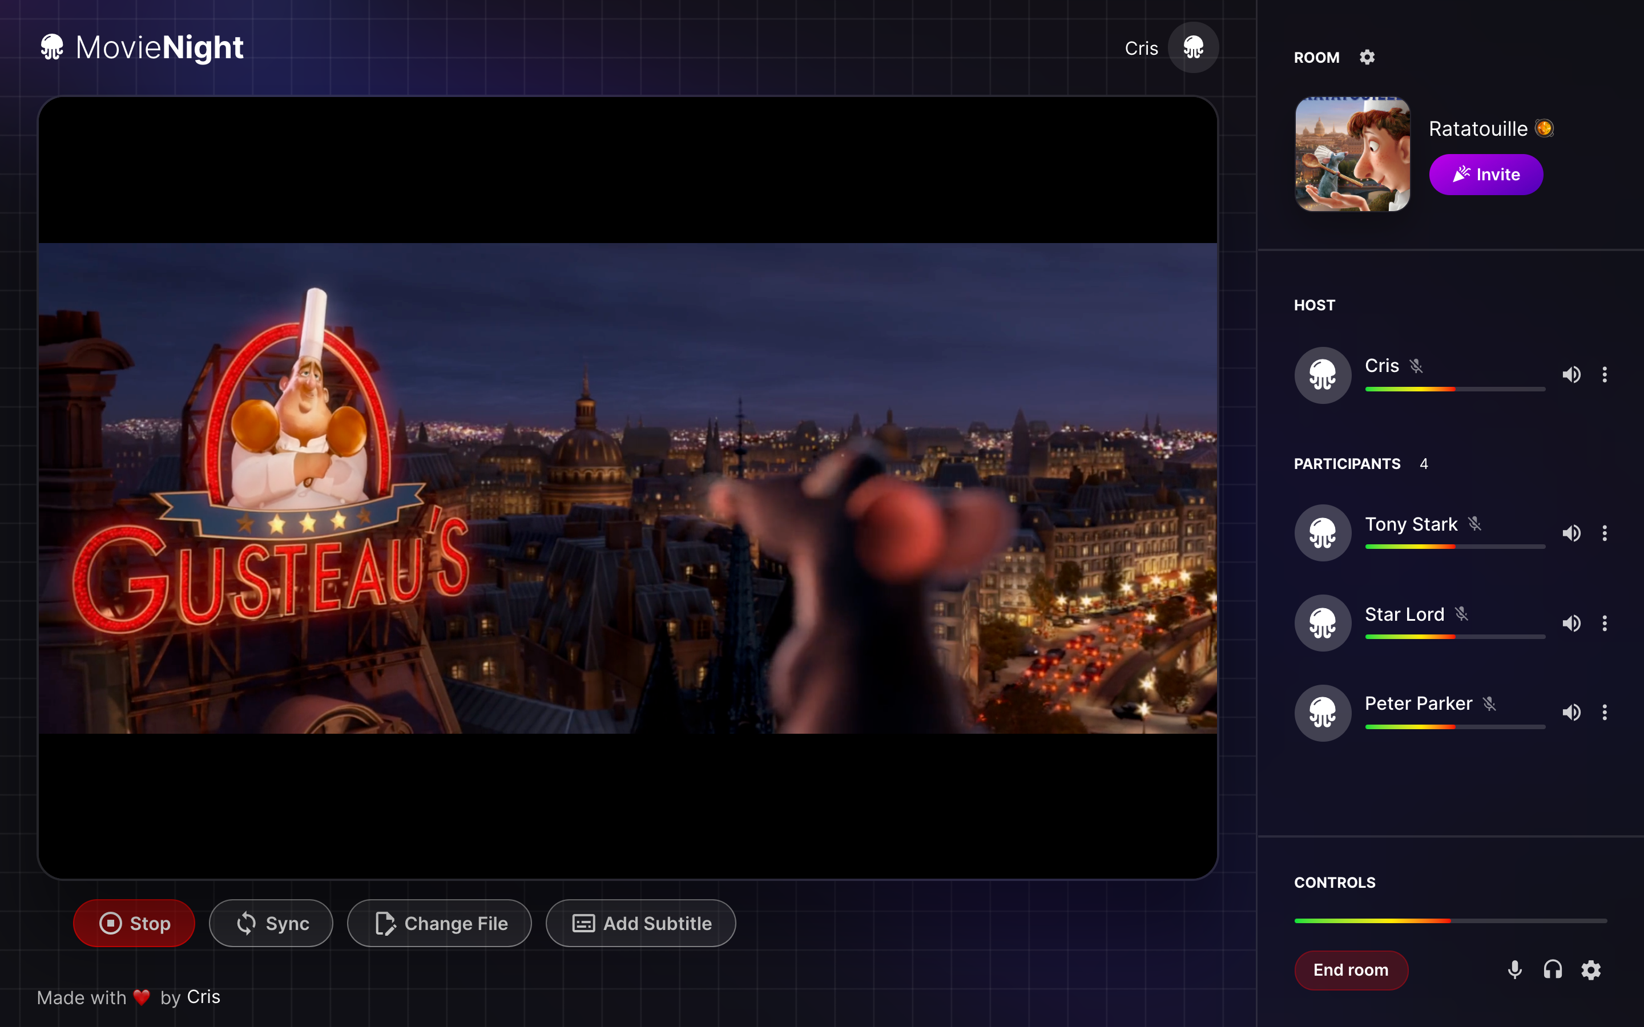The image size is (1644, 1027).
Task: Mute Tony Stark's speaker volume
Action: click(x=1570, y=533)
